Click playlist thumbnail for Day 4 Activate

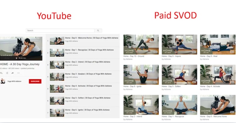click(57, 89)
